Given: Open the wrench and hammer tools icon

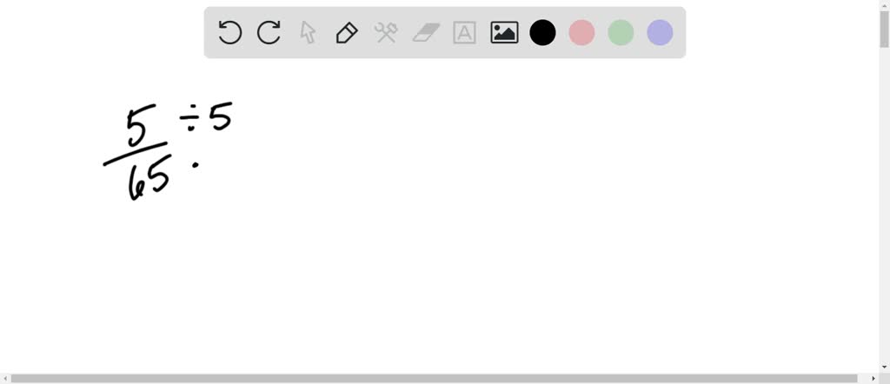Looking at the screenshot, I should pos(385,32).
